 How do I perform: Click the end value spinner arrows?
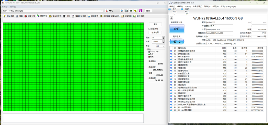pos(164,42)
